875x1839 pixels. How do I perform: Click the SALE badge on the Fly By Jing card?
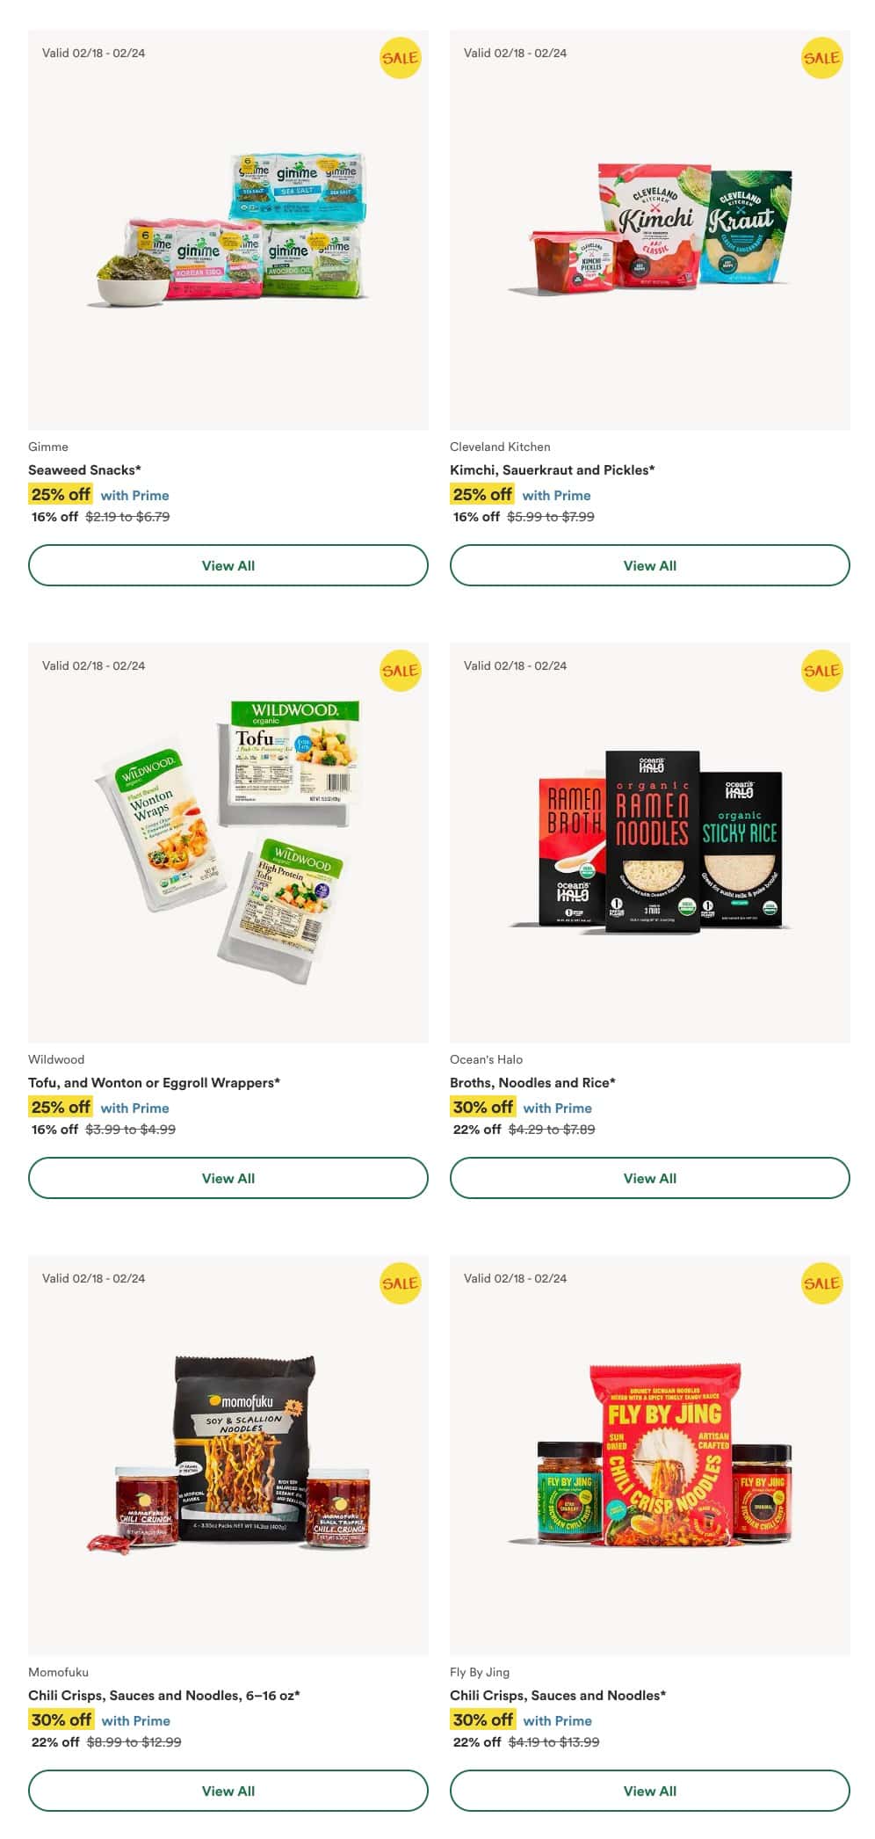(821, 1283)
